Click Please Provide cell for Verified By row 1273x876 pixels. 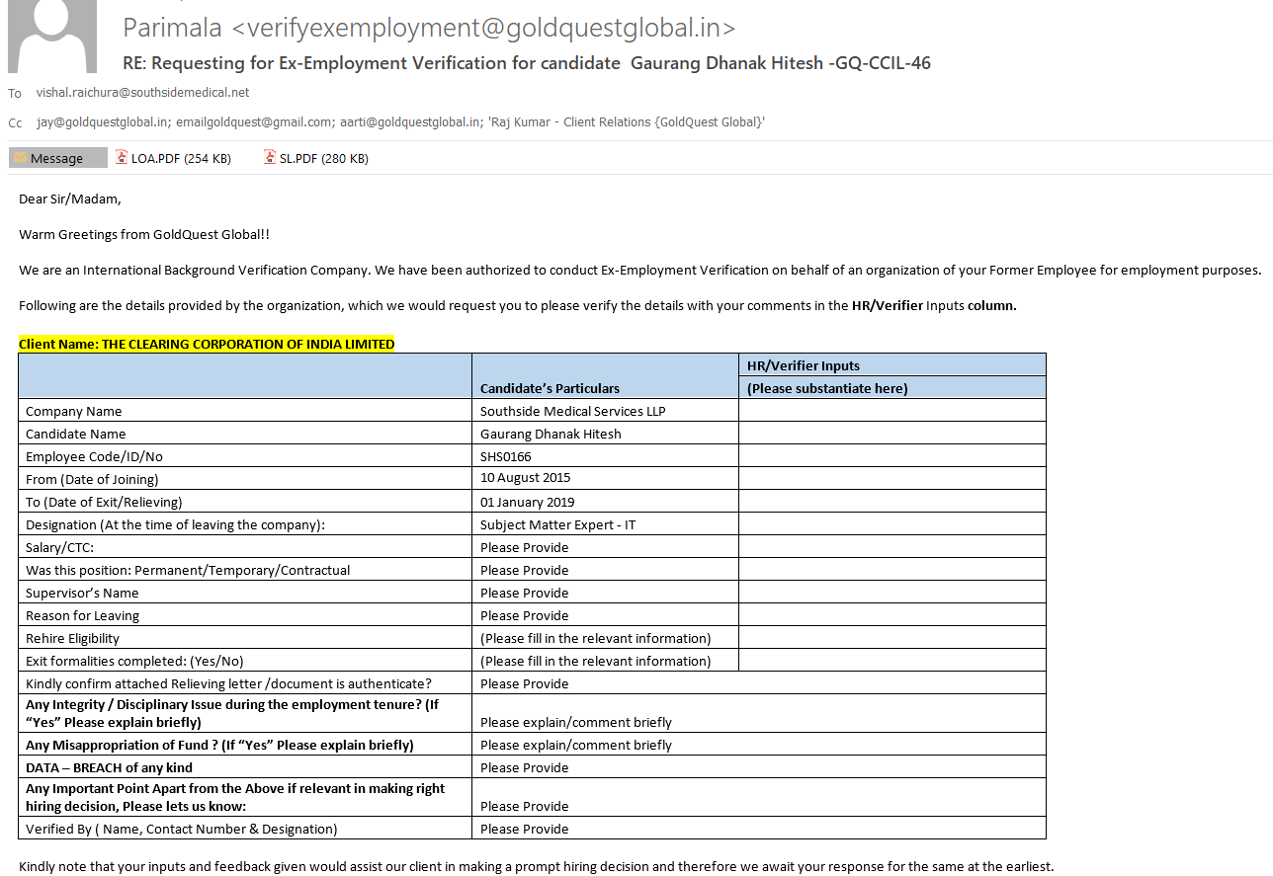click(x=524, y=829)
